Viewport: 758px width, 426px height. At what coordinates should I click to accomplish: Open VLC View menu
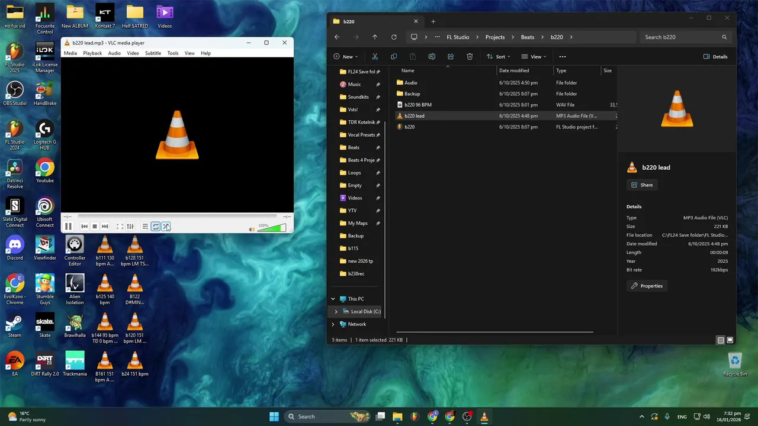[x=189, y=53]
